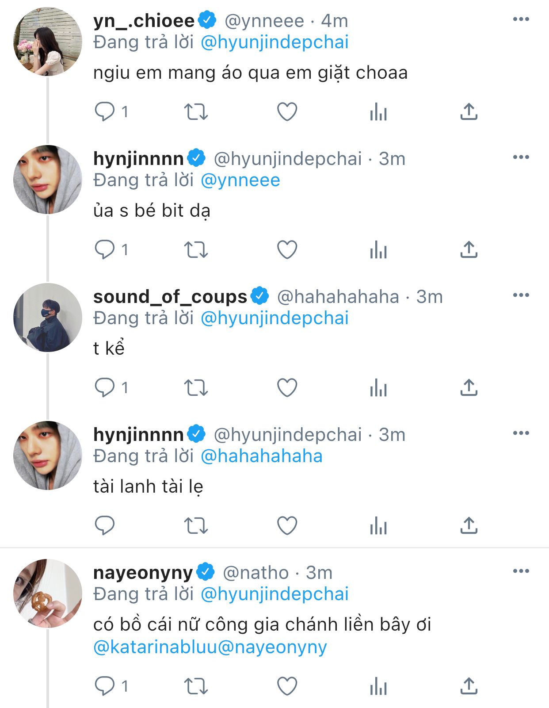Retweet yn_.chioee's reply tweet
549x708 pixels.
pyautogui.click(x=196, y=112)
